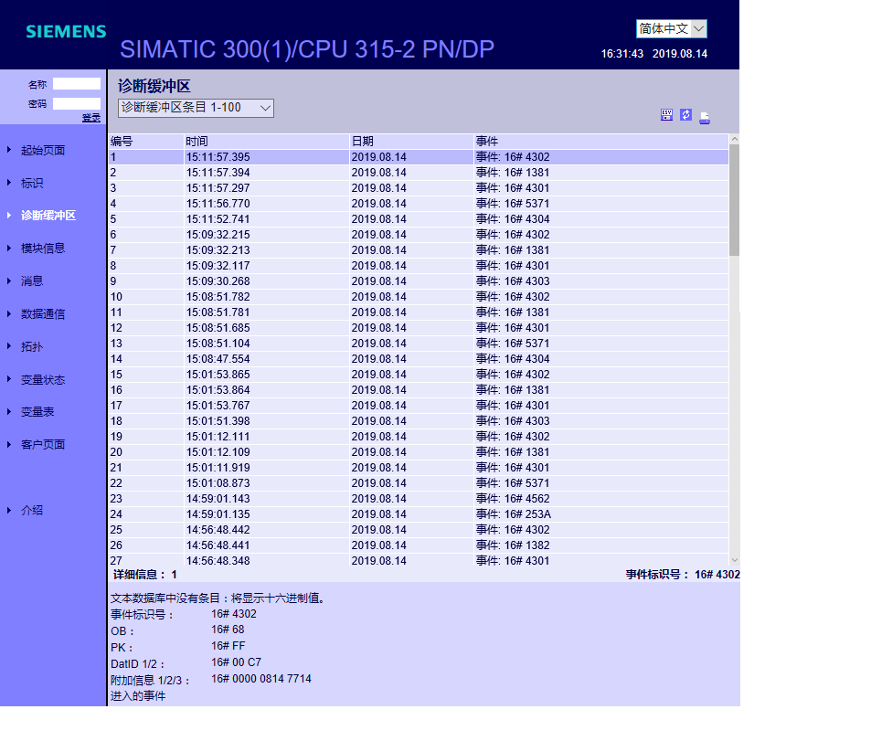Select entry 15 with time 15:01:53.865
871x741 pixels.
click(419, 375)
